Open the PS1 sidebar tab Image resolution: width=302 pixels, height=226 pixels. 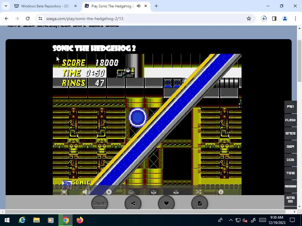click(x=290, y=107)
